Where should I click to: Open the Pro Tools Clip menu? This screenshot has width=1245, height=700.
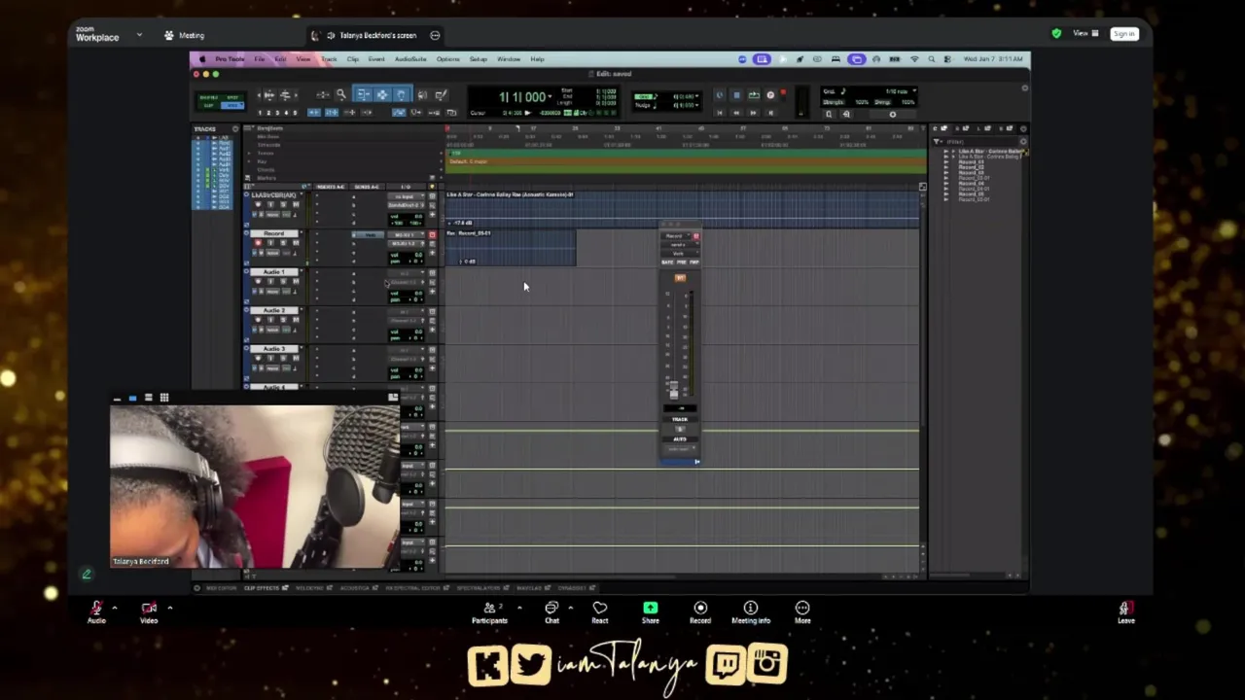pos(353,59)
